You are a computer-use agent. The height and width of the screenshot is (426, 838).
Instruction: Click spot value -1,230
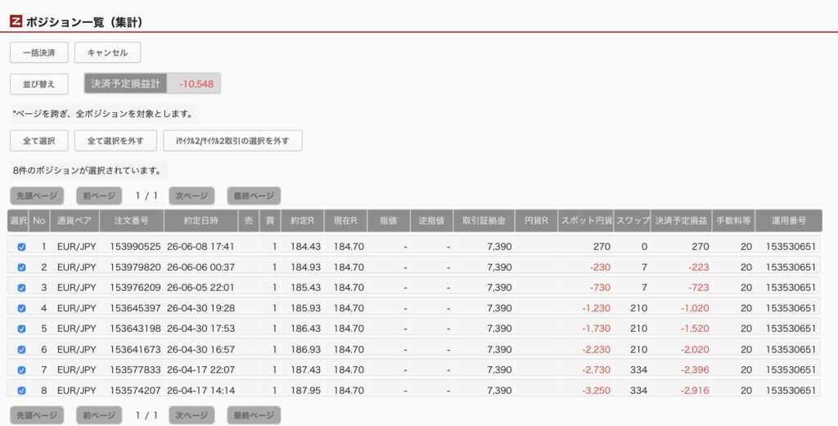596,308
